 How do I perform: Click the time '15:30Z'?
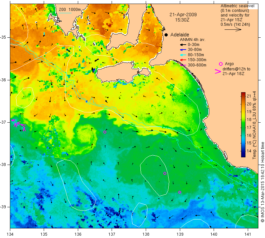182,20
